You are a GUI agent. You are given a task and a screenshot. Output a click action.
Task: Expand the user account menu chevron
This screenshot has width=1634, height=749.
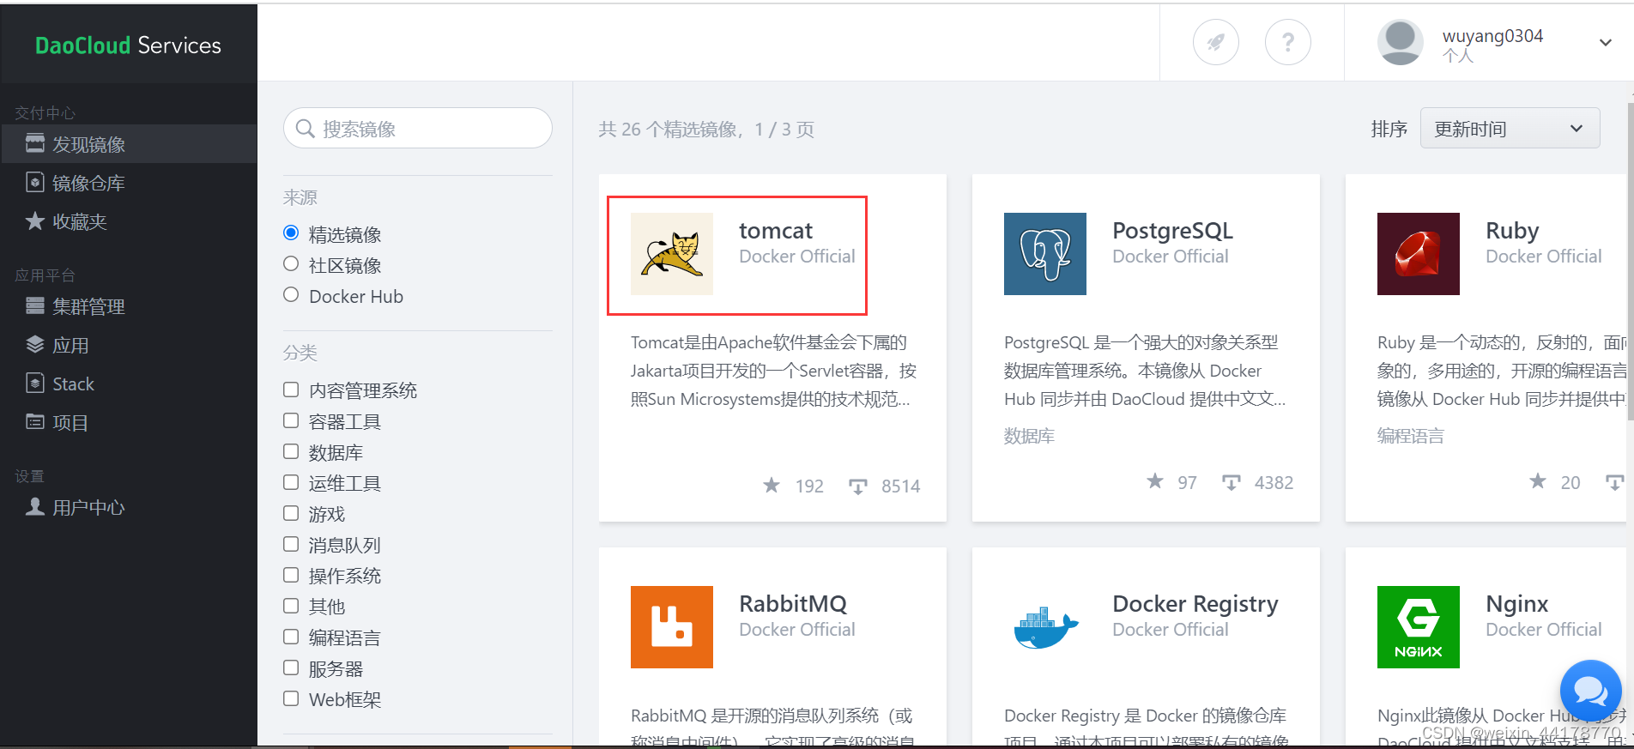tap(1605, 42)
